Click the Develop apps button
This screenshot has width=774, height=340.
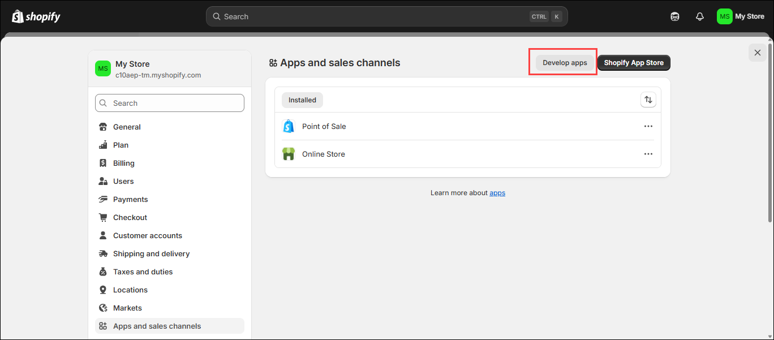point(565,63)
